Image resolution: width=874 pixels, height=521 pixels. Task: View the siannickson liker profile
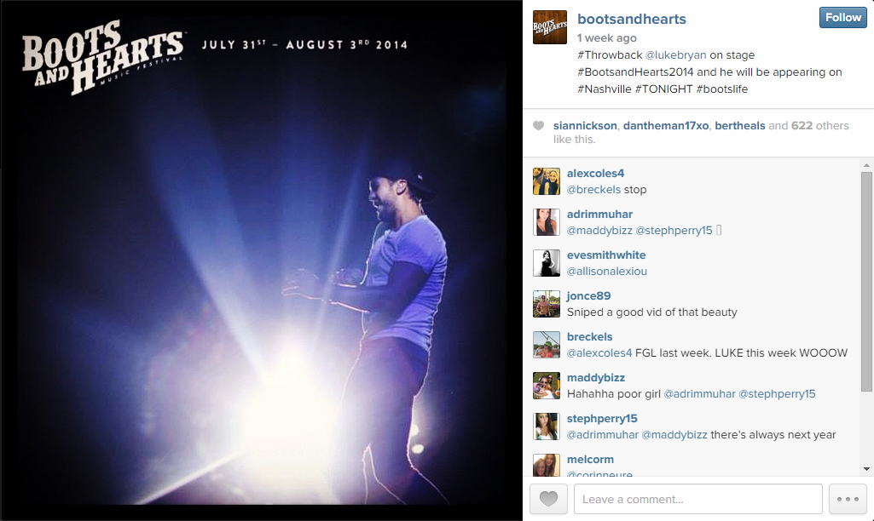(x=585, y=126)
